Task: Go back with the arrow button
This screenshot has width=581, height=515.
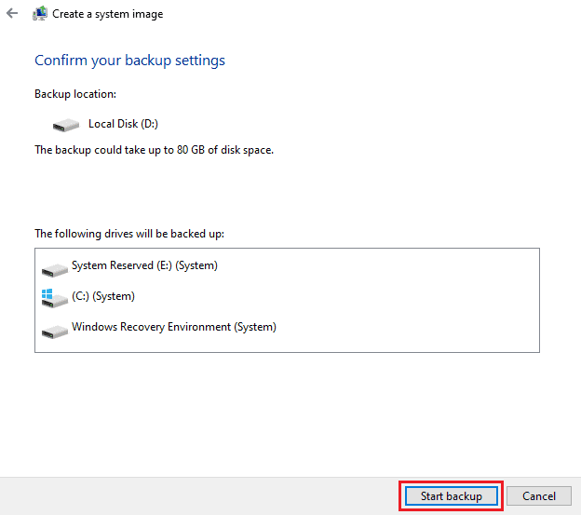Action: [12, 14]
